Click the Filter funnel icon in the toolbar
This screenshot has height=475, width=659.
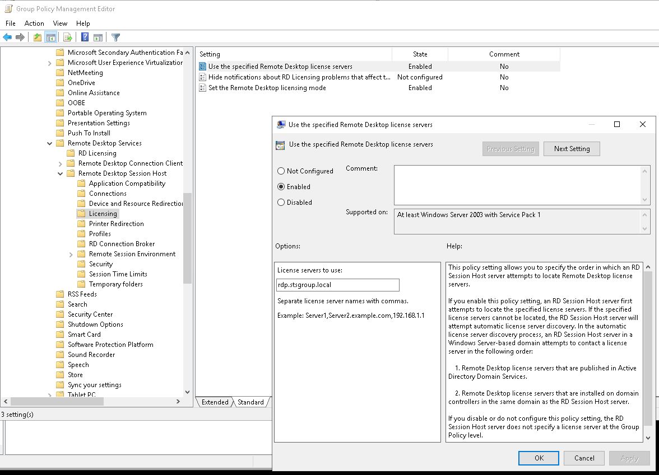115,37
